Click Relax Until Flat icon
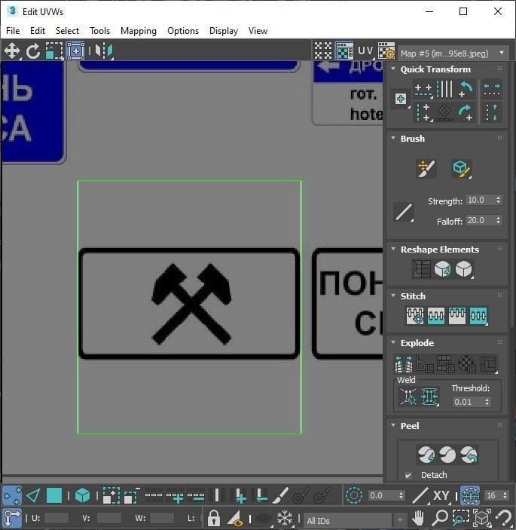The height and width of the screenshot is (530, 516). pos(443,269)
